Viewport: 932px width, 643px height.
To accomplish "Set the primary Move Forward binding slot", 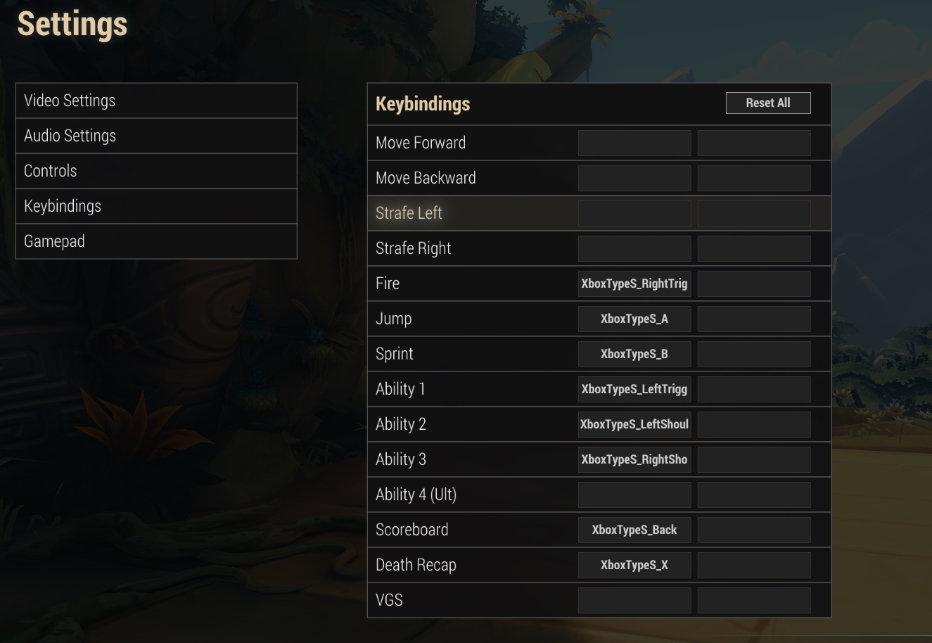I will (634, 143).
